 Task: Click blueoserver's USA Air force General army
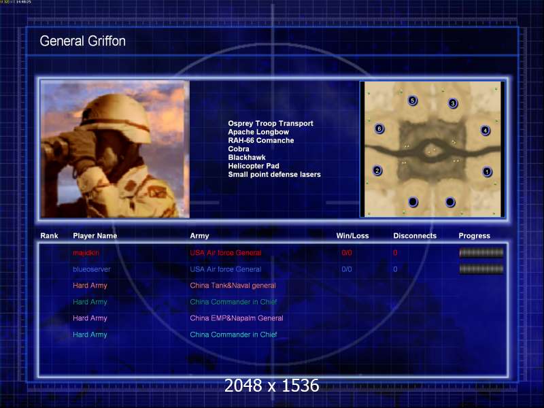click(226, 269)
